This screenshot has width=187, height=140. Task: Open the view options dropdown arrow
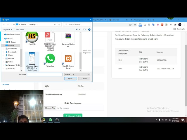[x=80, y=29]
